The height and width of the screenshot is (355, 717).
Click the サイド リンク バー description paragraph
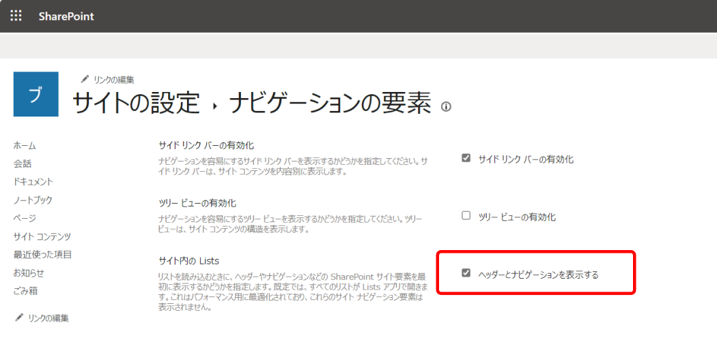coord(293,166)
